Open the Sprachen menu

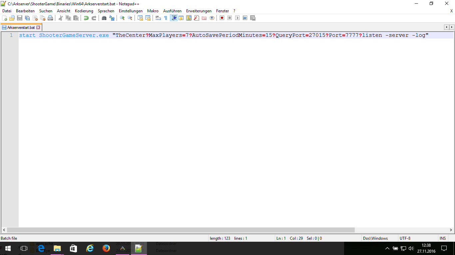click(x=106, y=11)
